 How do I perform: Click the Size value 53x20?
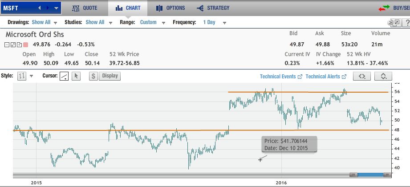tap(349, 45)
